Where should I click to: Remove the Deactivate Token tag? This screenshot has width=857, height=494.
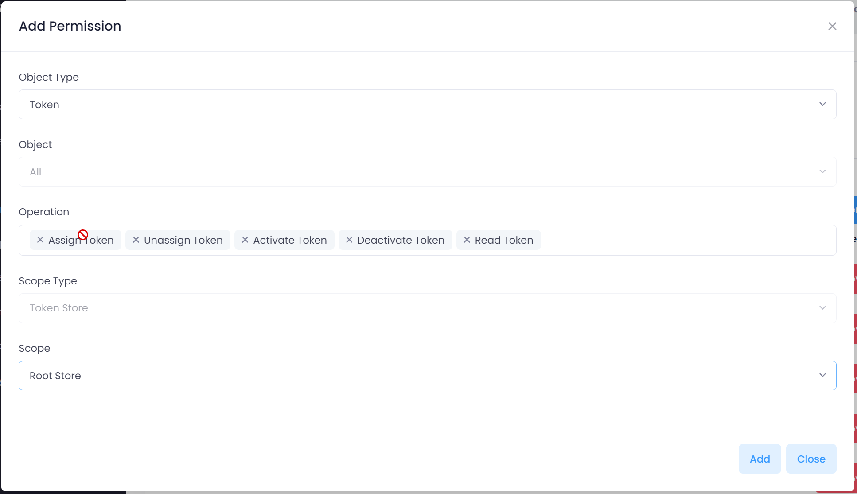[x=349, y=240]
